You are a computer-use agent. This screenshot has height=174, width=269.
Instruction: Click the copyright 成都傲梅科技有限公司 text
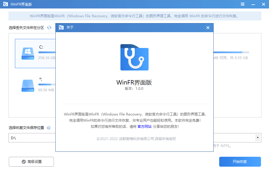136,139
